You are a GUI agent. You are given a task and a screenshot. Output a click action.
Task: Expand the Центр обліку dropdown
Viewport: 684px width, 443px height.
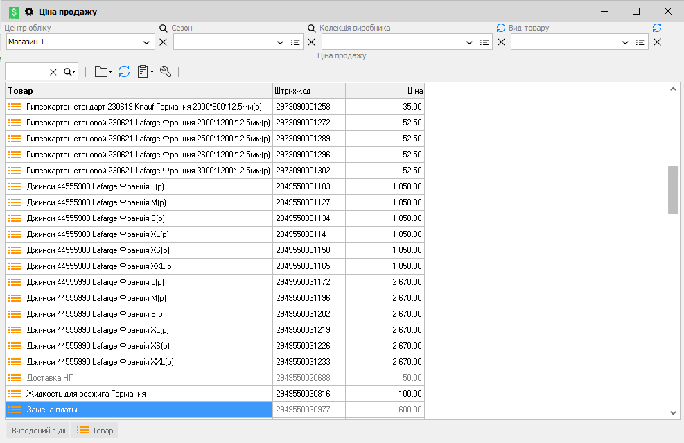(147, 42)
